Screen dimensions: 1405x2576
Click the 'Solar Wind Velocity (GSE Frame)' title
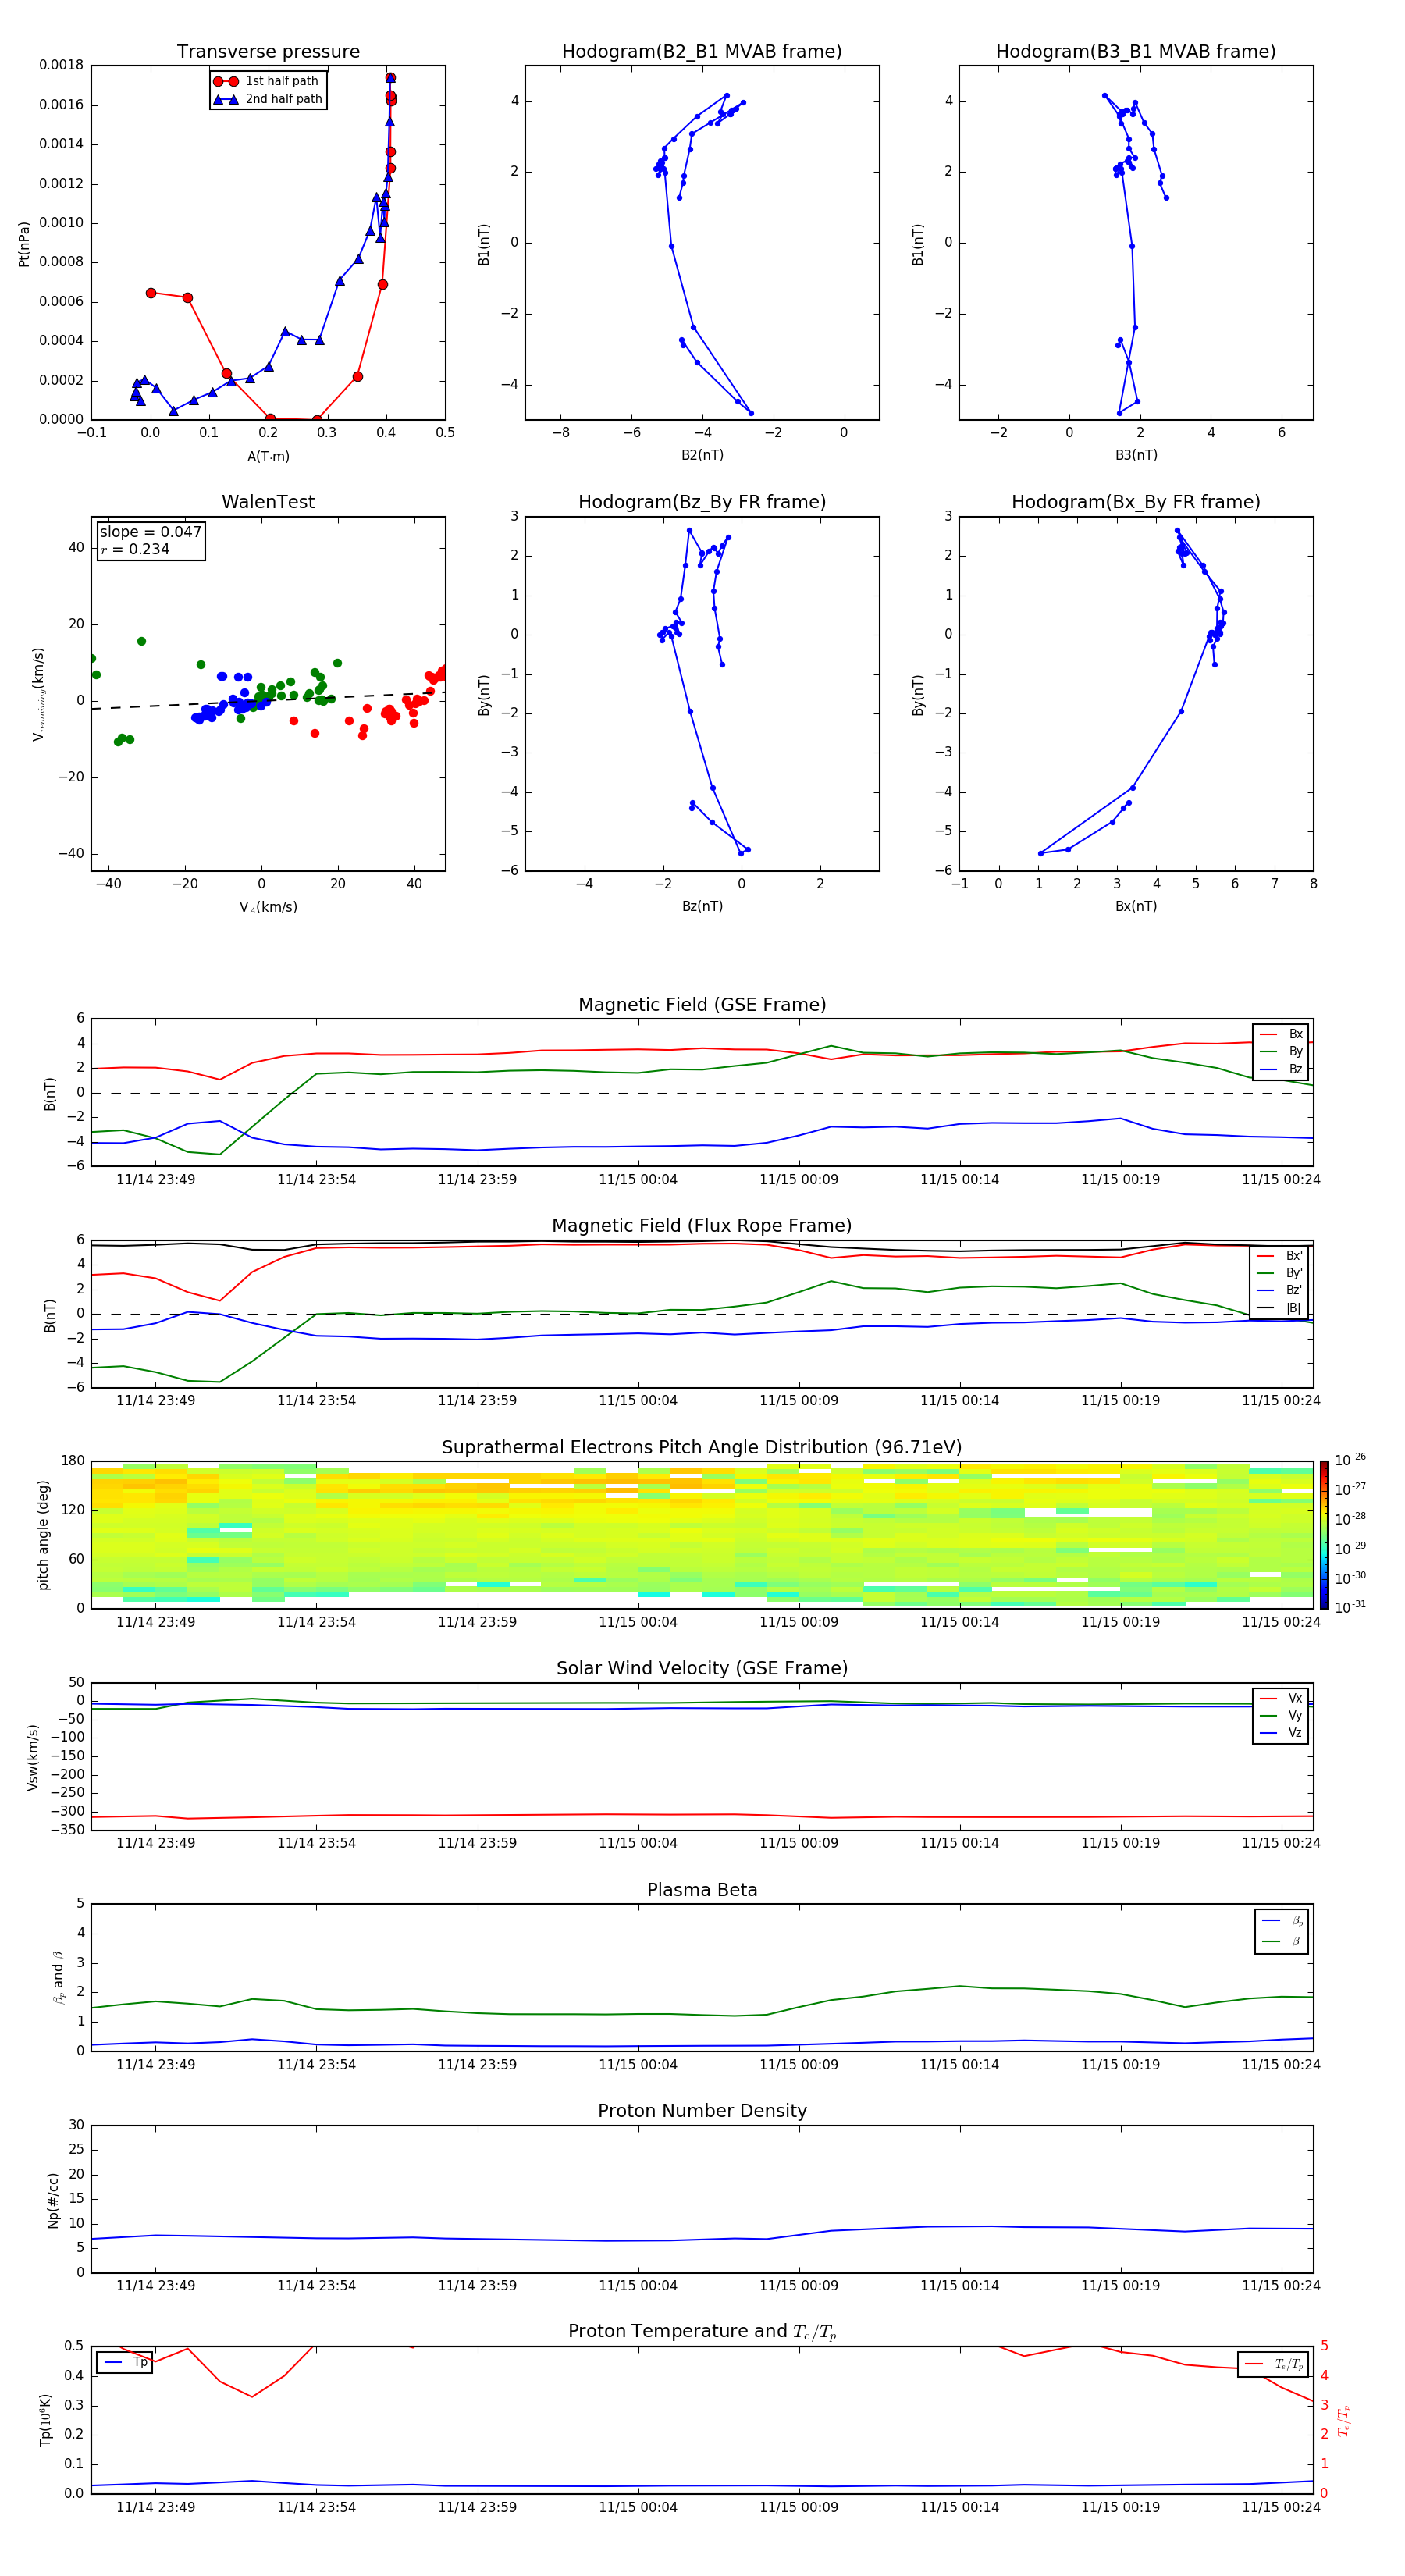coord(702,1668)
